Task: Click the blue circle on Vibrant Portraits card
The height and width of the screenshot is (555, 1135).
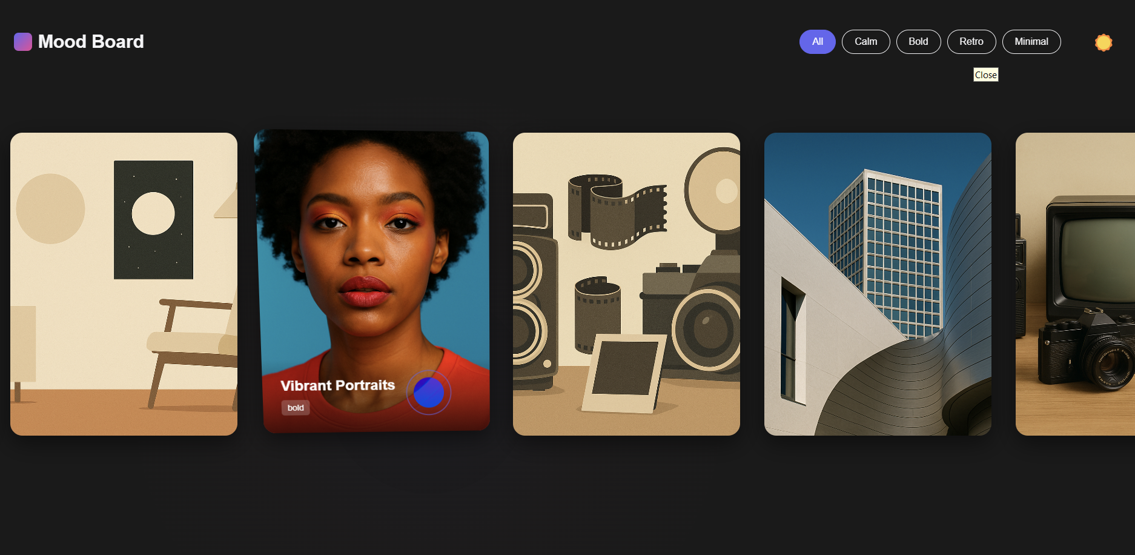Action: pos(429,393)
